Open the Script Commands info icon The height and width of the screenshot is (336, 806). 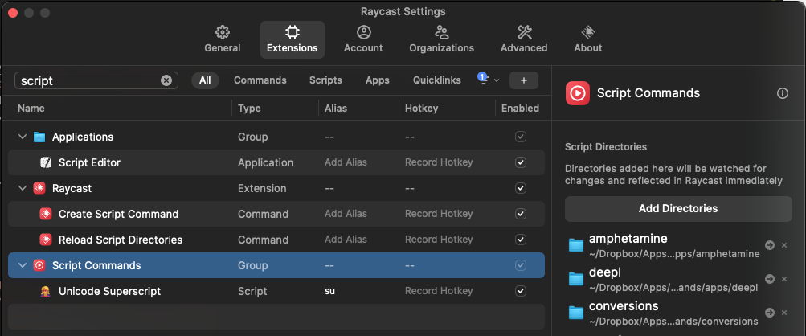[783, 93]
